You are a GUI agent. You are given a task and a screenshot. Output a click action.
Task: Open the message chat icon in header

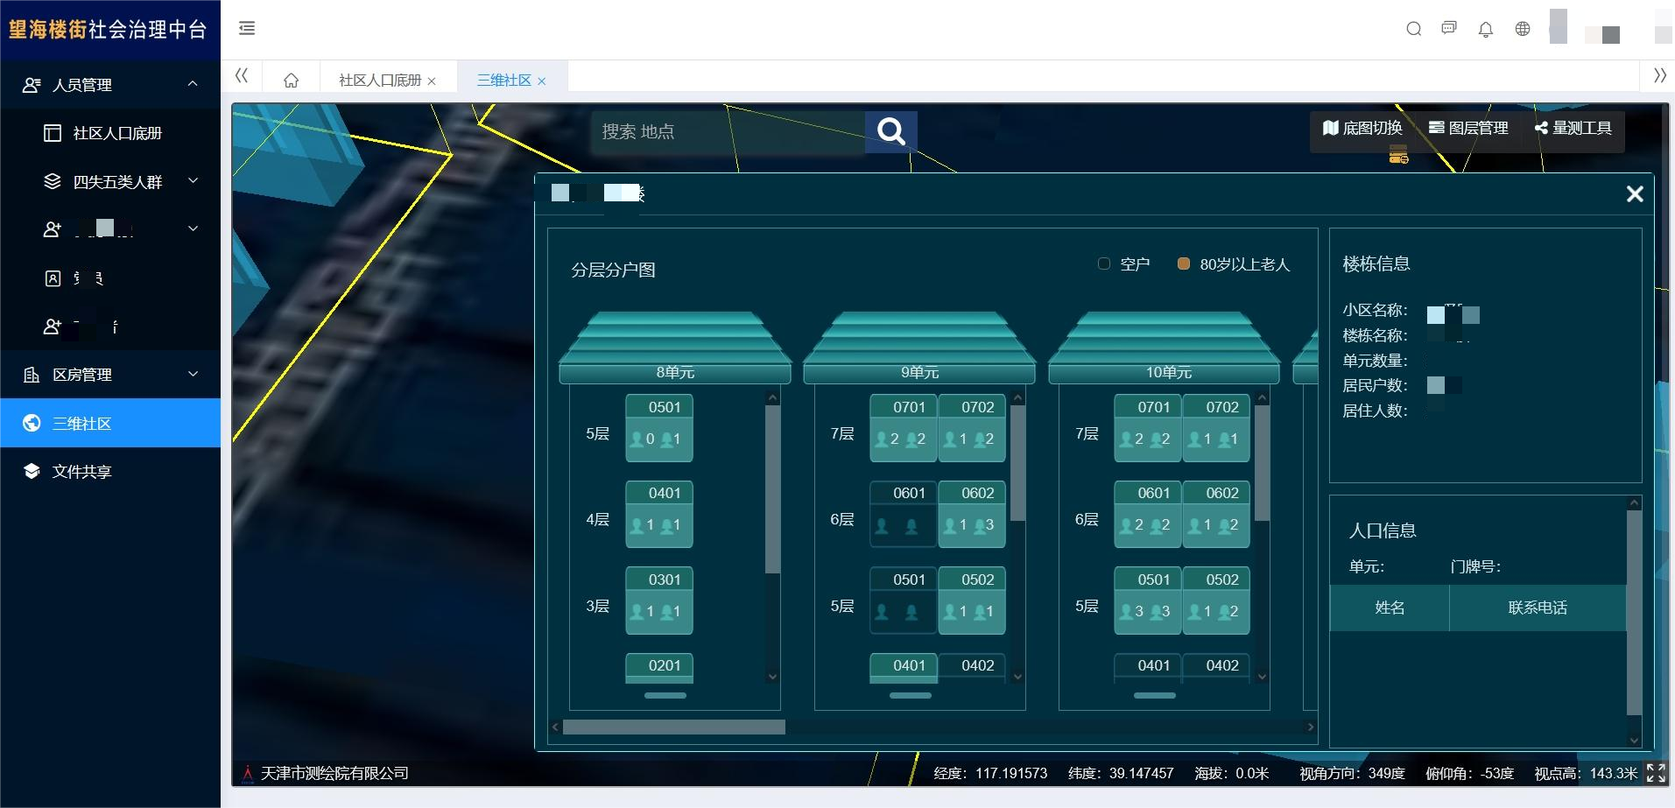tap(1449, 29)
